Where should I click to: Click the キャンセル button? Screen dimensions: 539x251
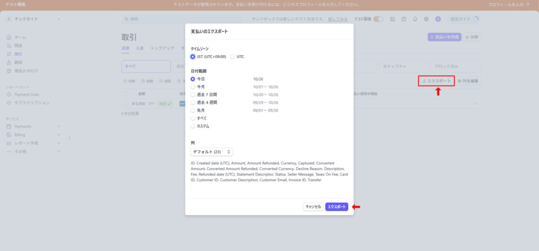(x=313, y=207)
